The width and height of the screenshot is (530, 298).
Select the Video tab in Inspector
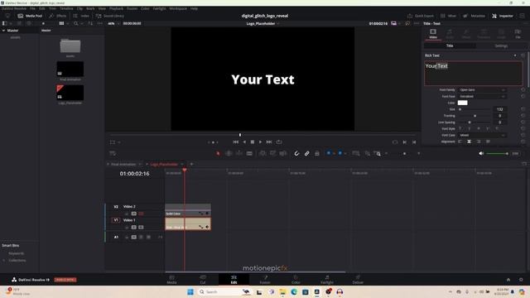433,34
